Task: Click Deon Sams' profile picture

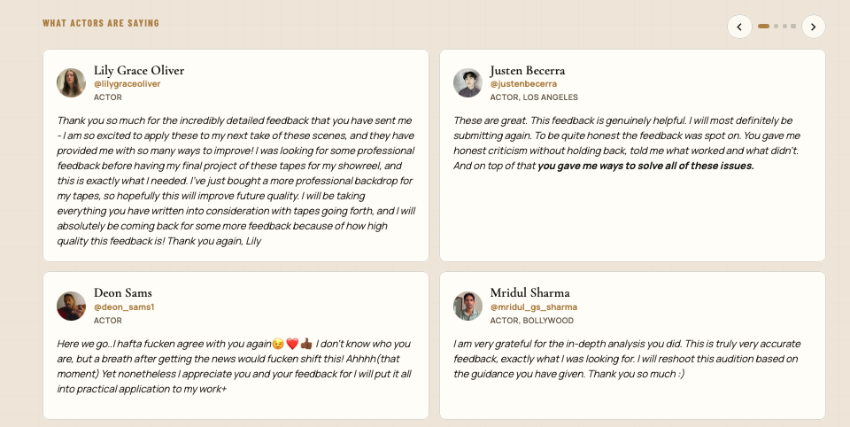Action: click(x=71, y=306)
